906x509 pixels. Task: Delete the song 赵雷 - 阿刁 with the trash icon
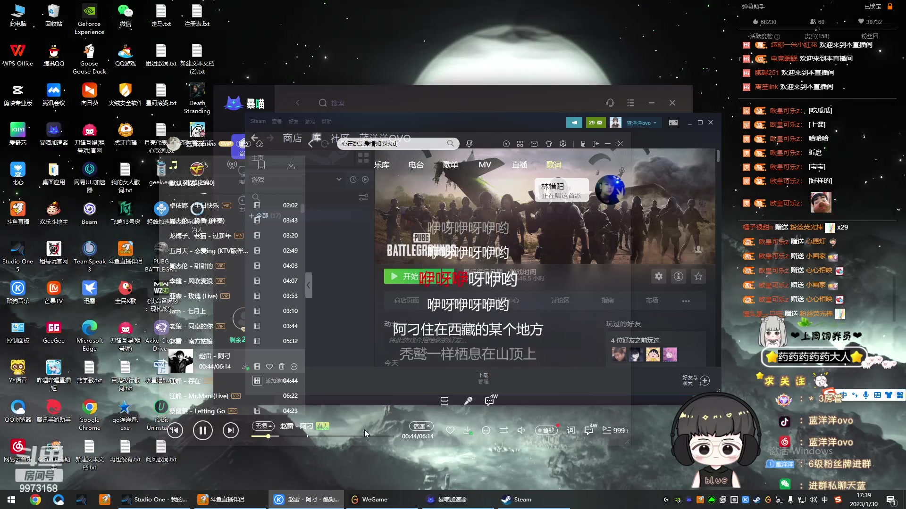point(282,367)
